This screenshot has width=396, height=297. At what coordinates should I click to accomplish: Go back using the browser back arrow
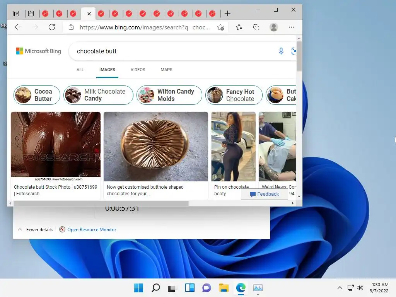(x=18, y=27)
